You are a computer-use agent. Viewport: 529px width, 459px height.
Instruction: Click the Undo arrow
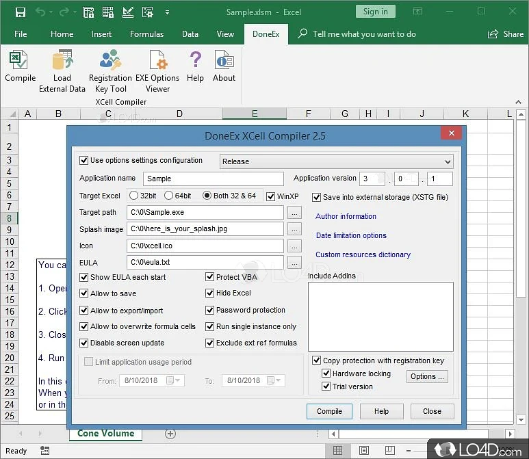coord(40,12)
